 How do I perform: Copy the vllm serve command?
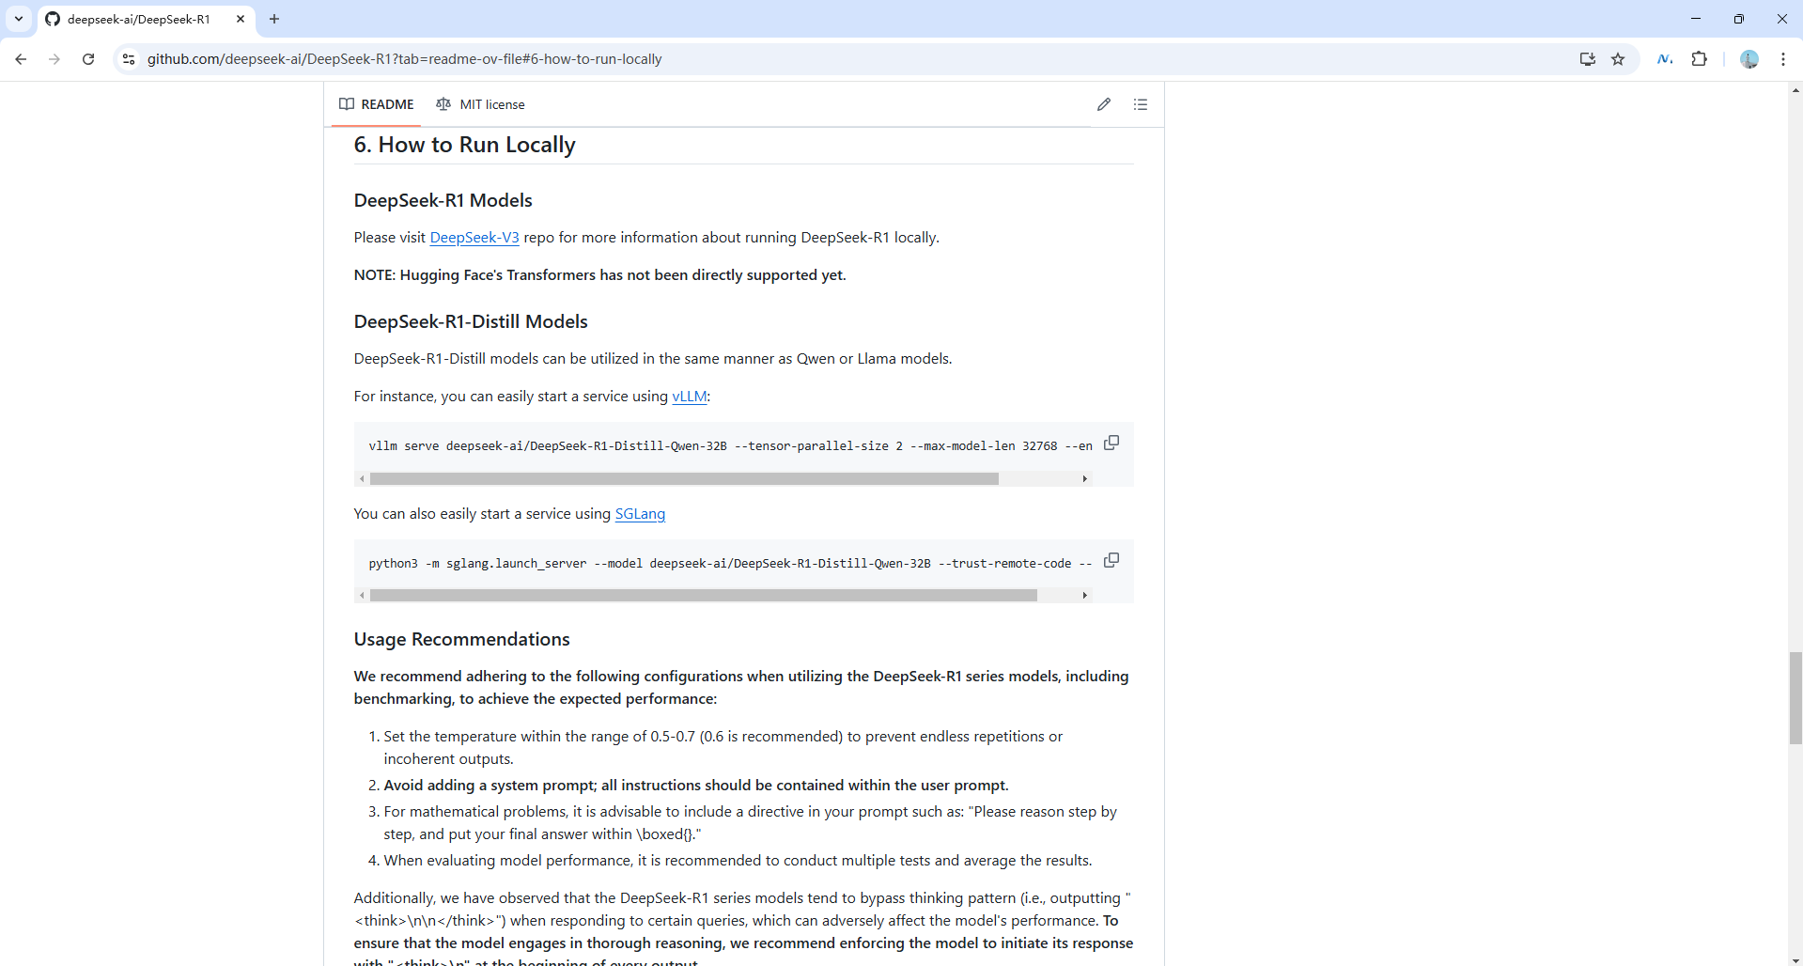[x=1111, y=443]
